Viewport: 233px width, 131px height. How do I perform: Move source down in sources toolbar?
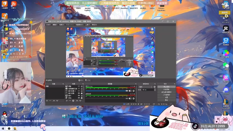tap(80, 101)
